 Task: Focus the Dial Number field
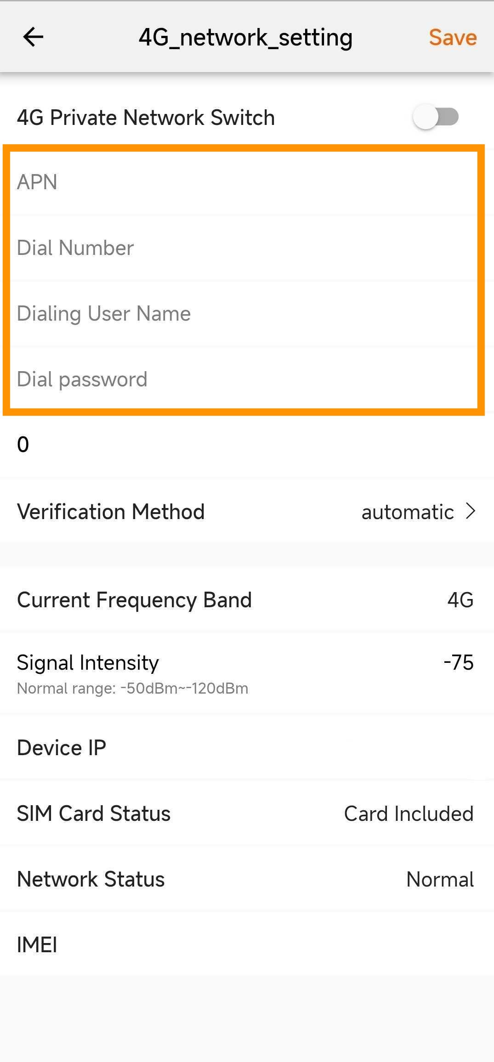pyautogui.click(x=244, y=248)
